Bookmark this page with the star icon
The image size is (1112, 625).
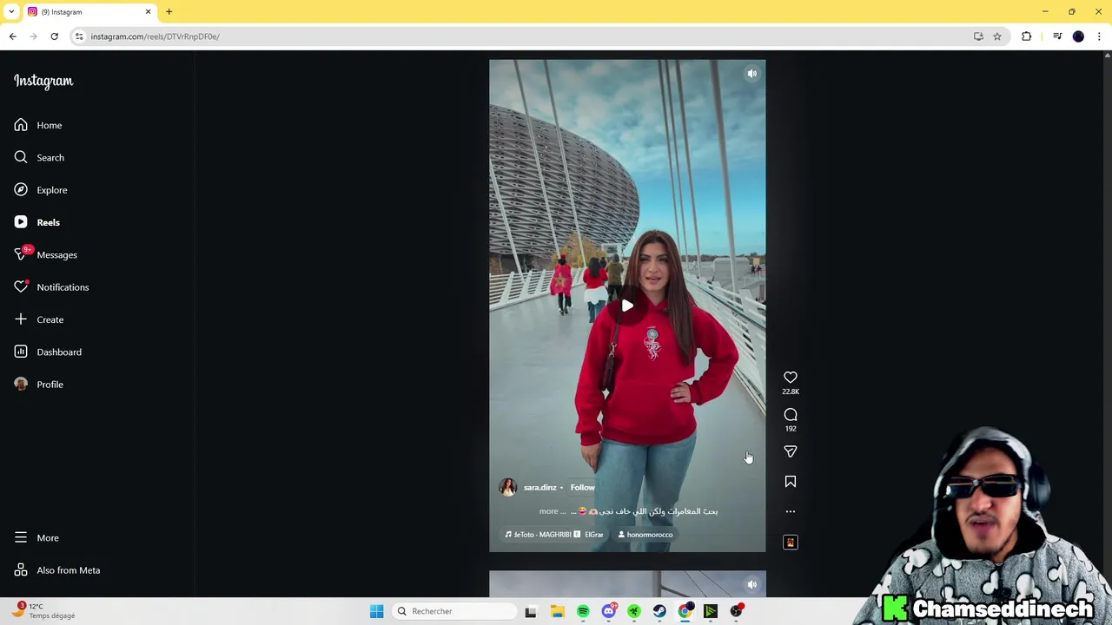997,36
